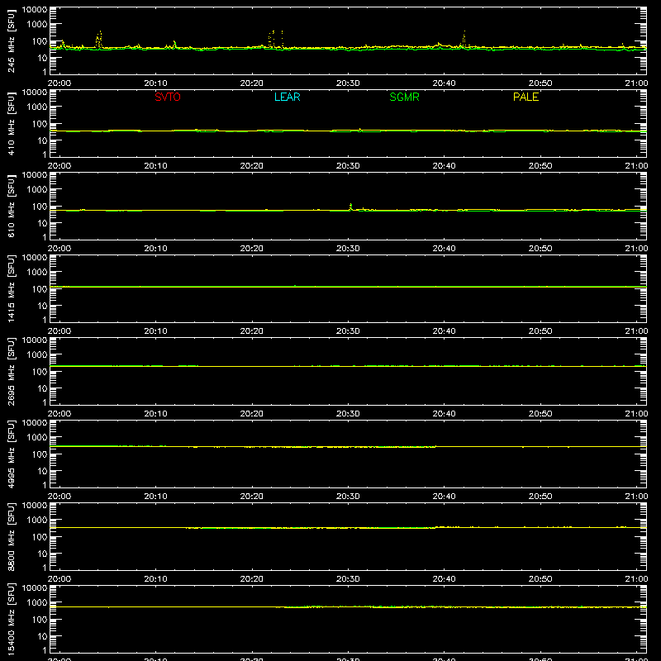Select the '610 MHz [SFU]' axis label
This screenshot has width=661, height=661.
click(12, 206)
